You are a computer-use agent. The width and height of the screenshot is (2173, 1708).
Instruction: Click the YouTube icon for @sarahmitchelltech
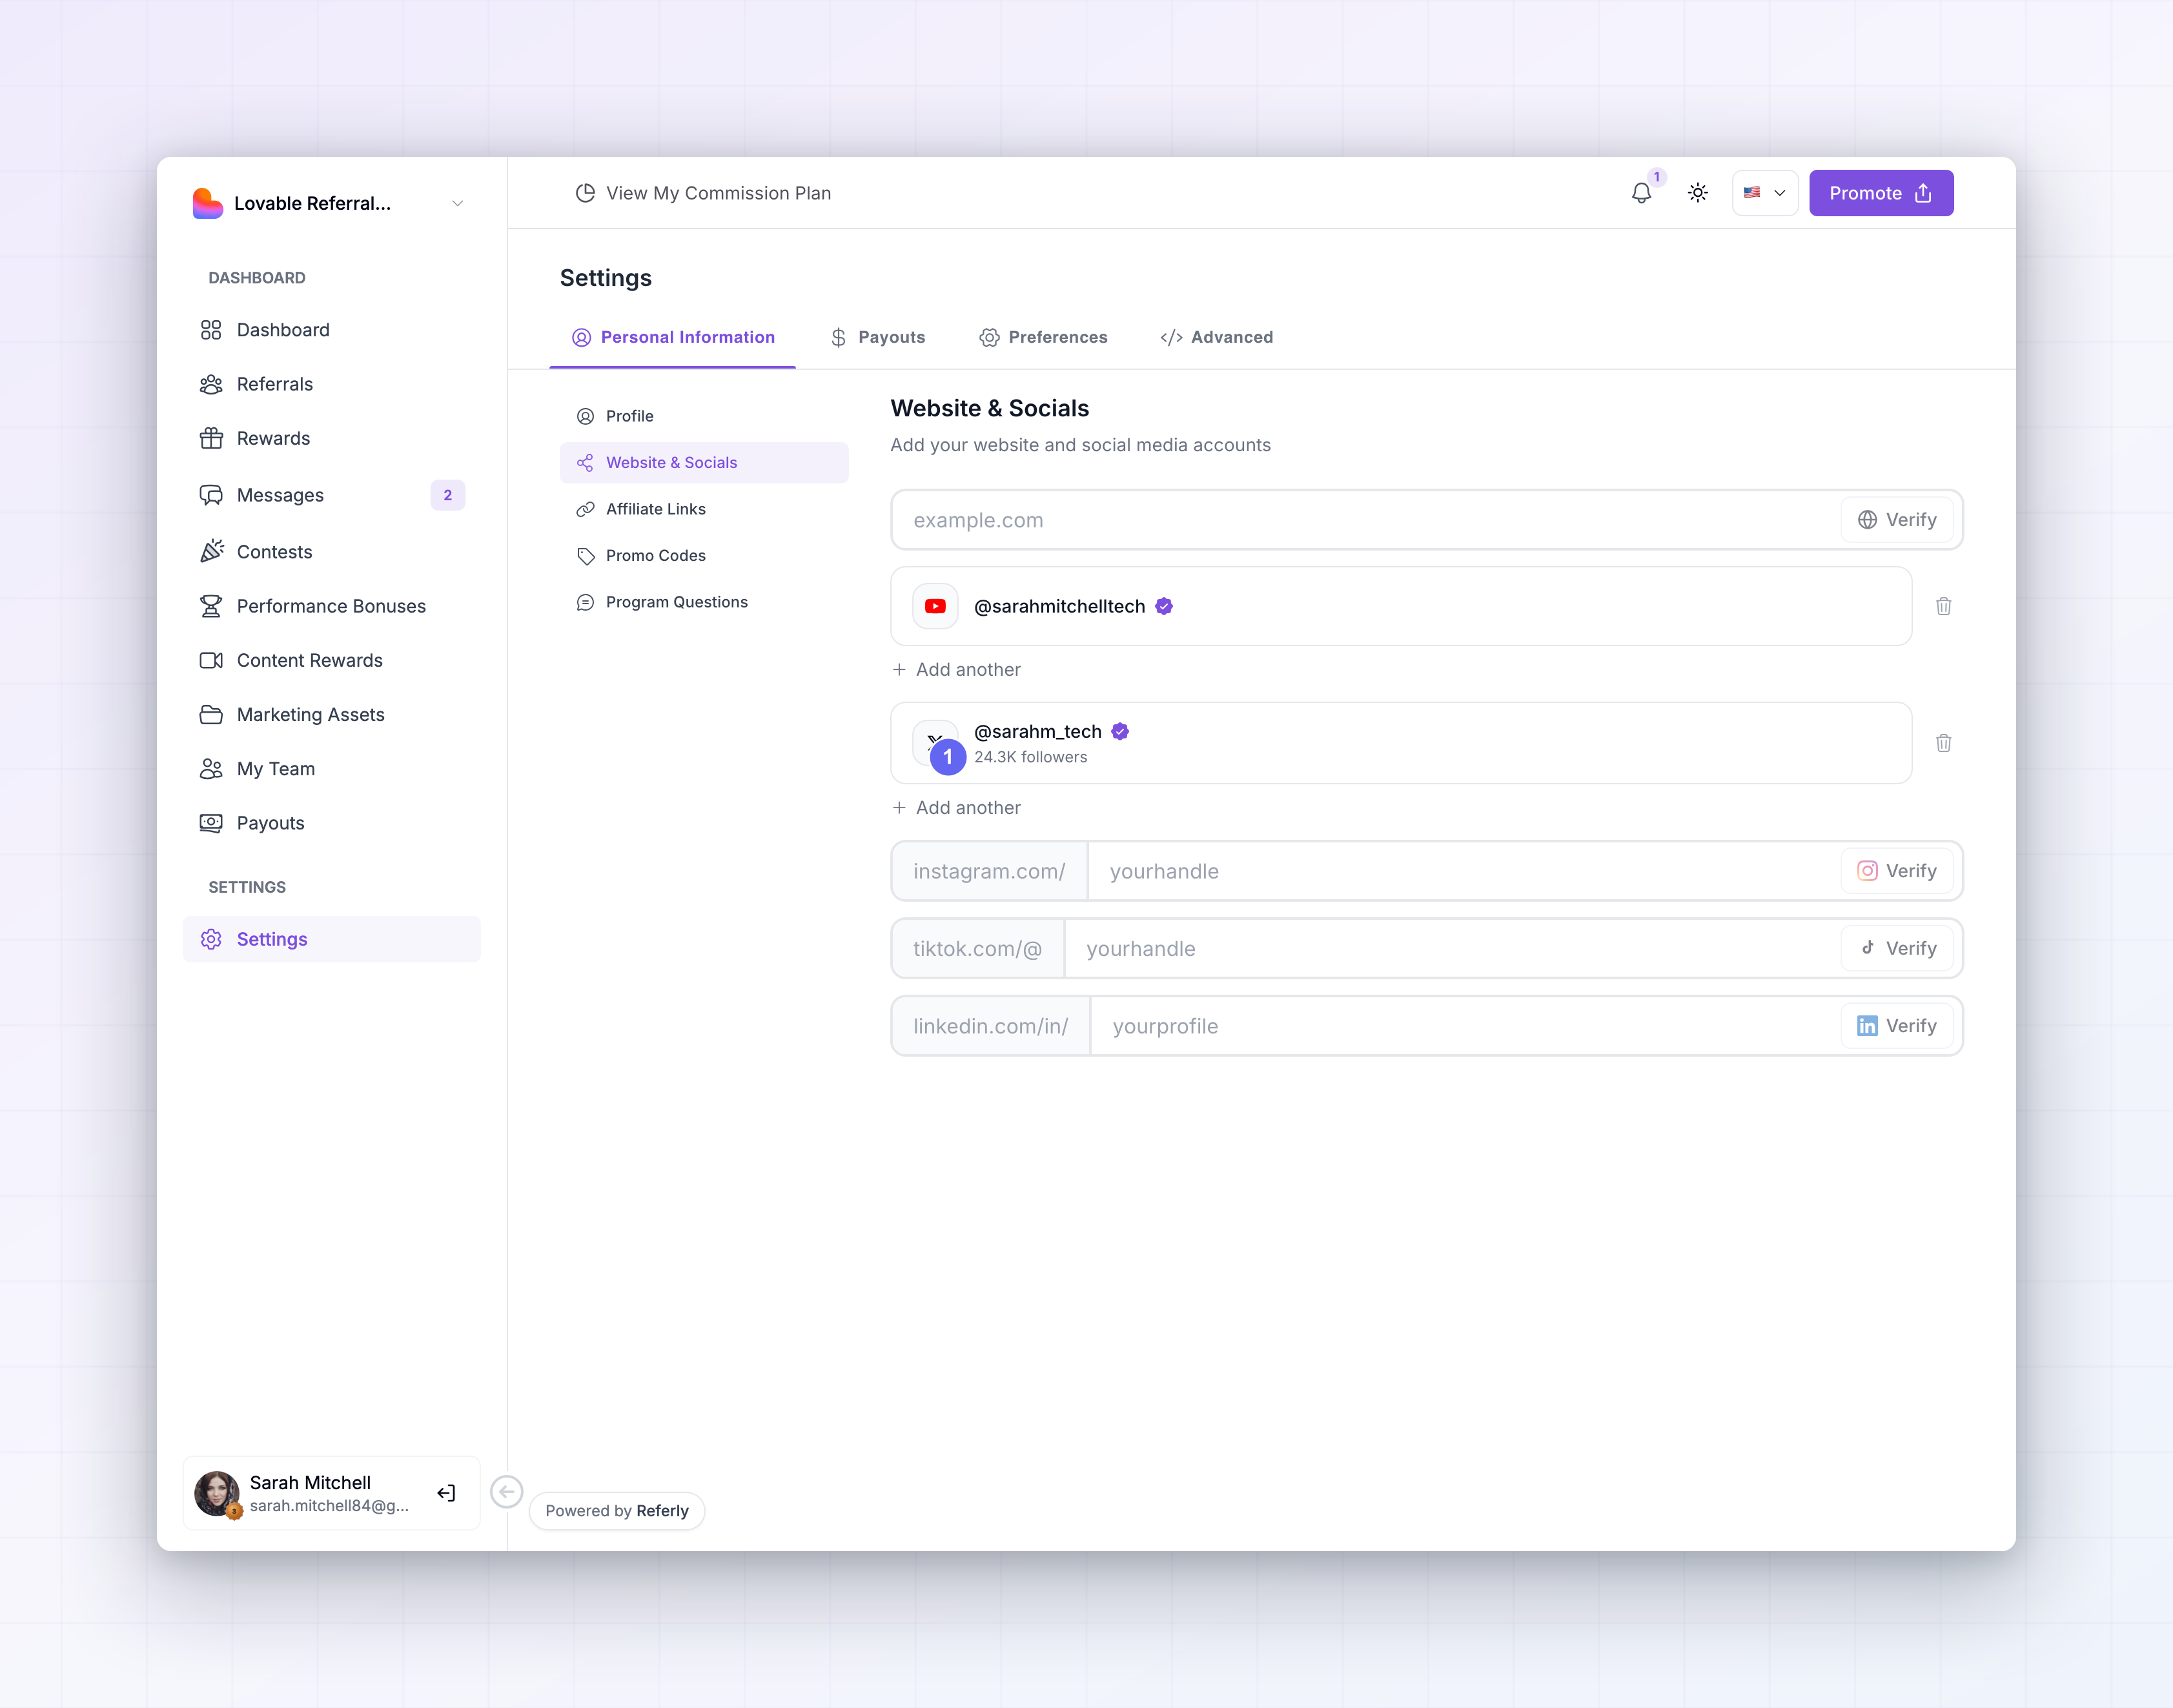pyautogui.click(x=936, y=606)
